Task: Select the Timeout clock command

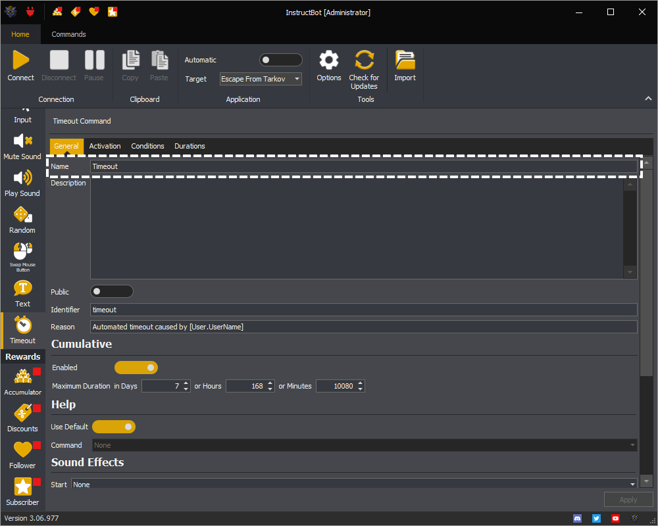Action: click(23, 331)
